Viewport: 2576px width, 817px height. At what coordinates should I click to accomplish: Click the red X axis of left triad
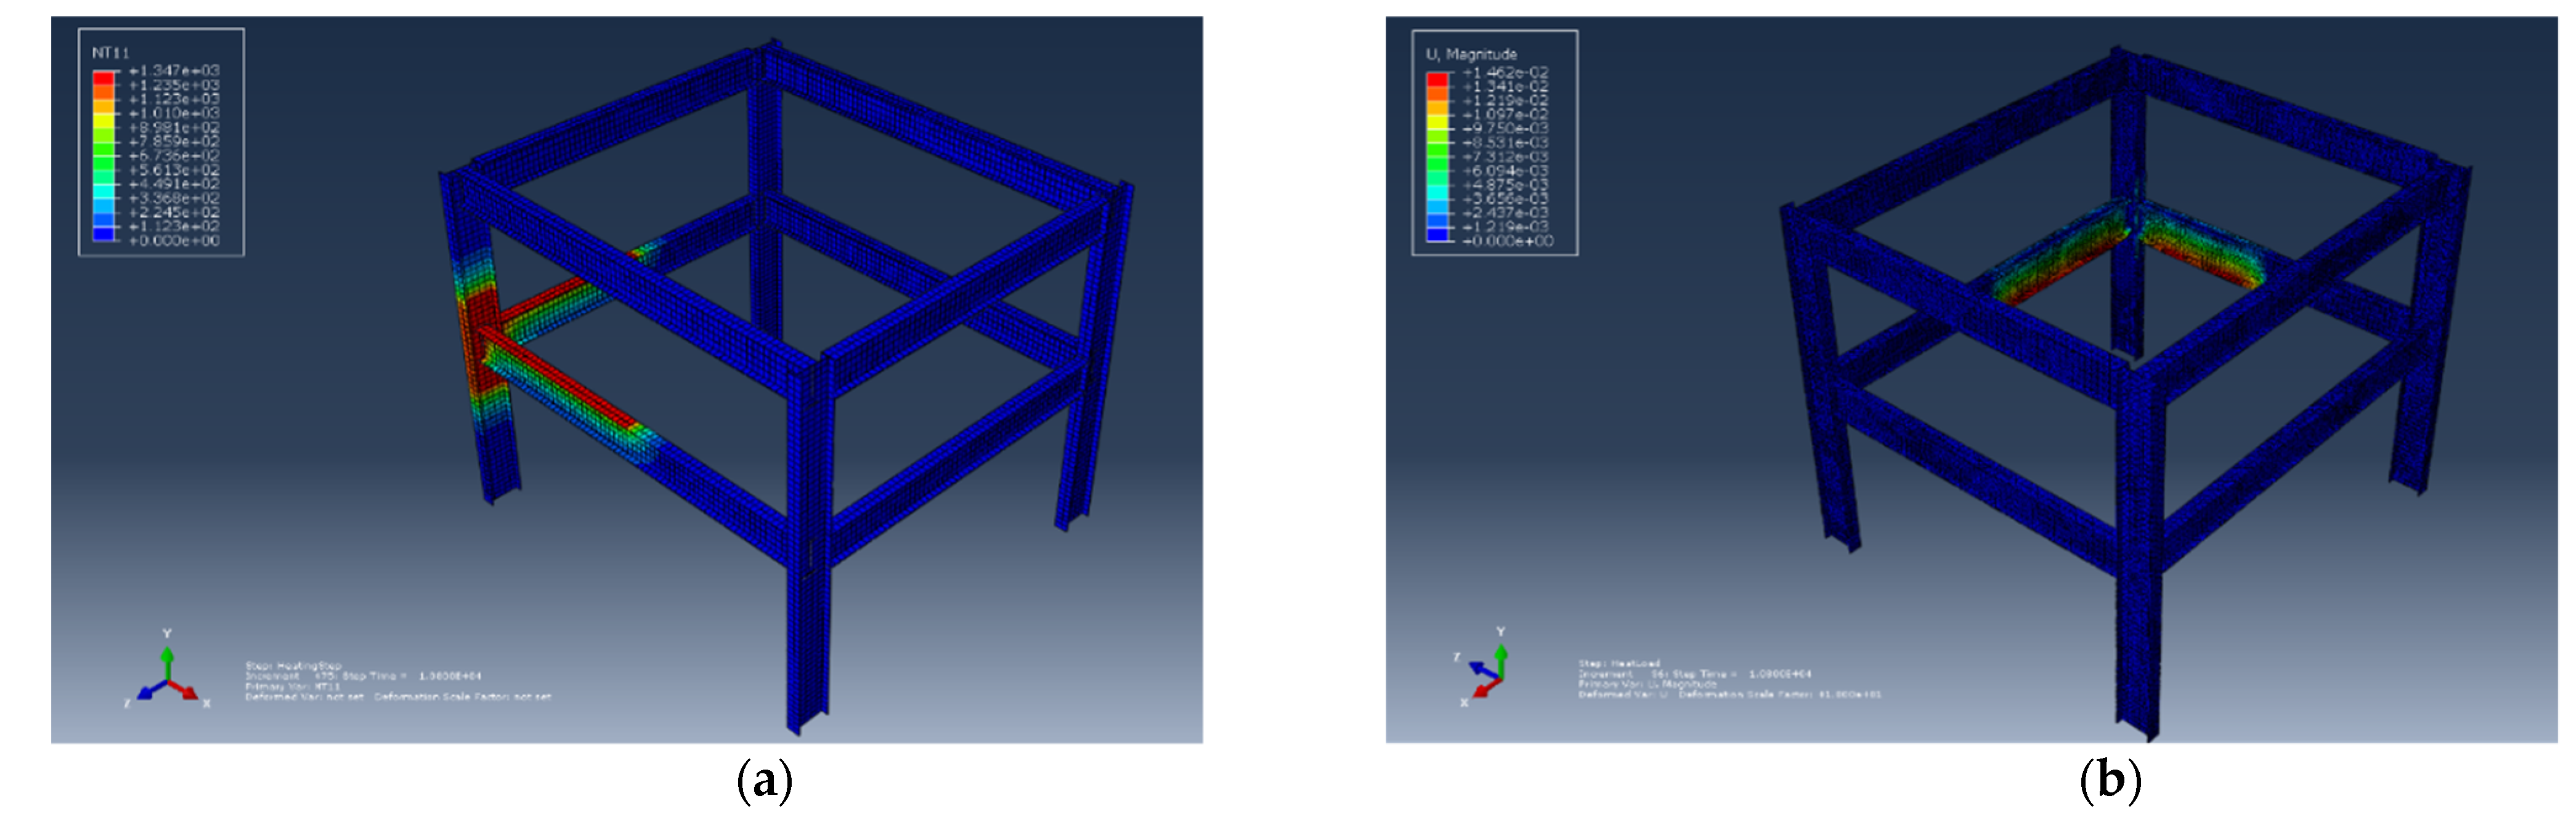click(185, 690)
